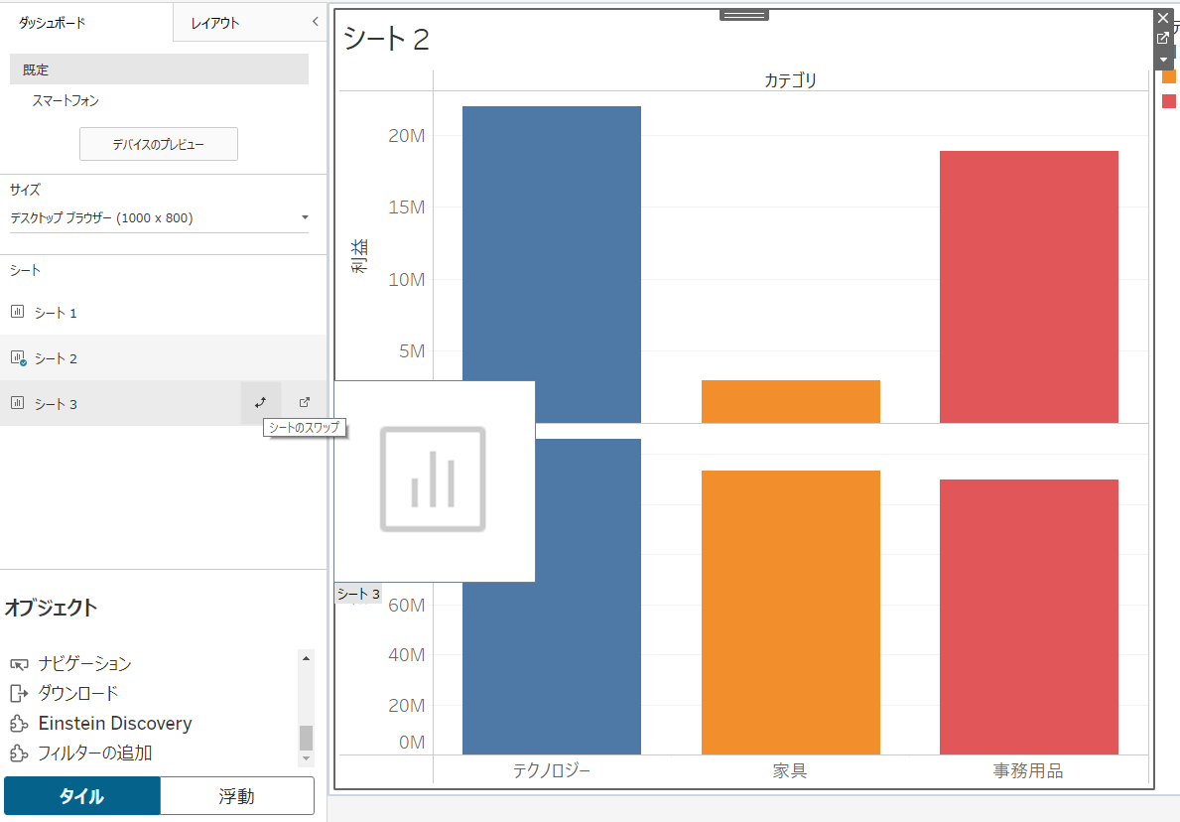Remove シート 2 from dashboard with X icon
The image size is (1180, 822).
pos(1163,18)
